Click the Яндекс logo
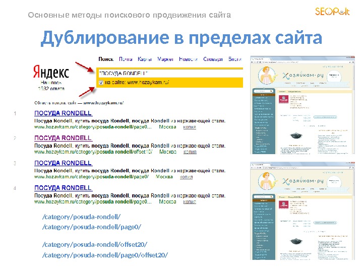 click(x=51, y=72)
